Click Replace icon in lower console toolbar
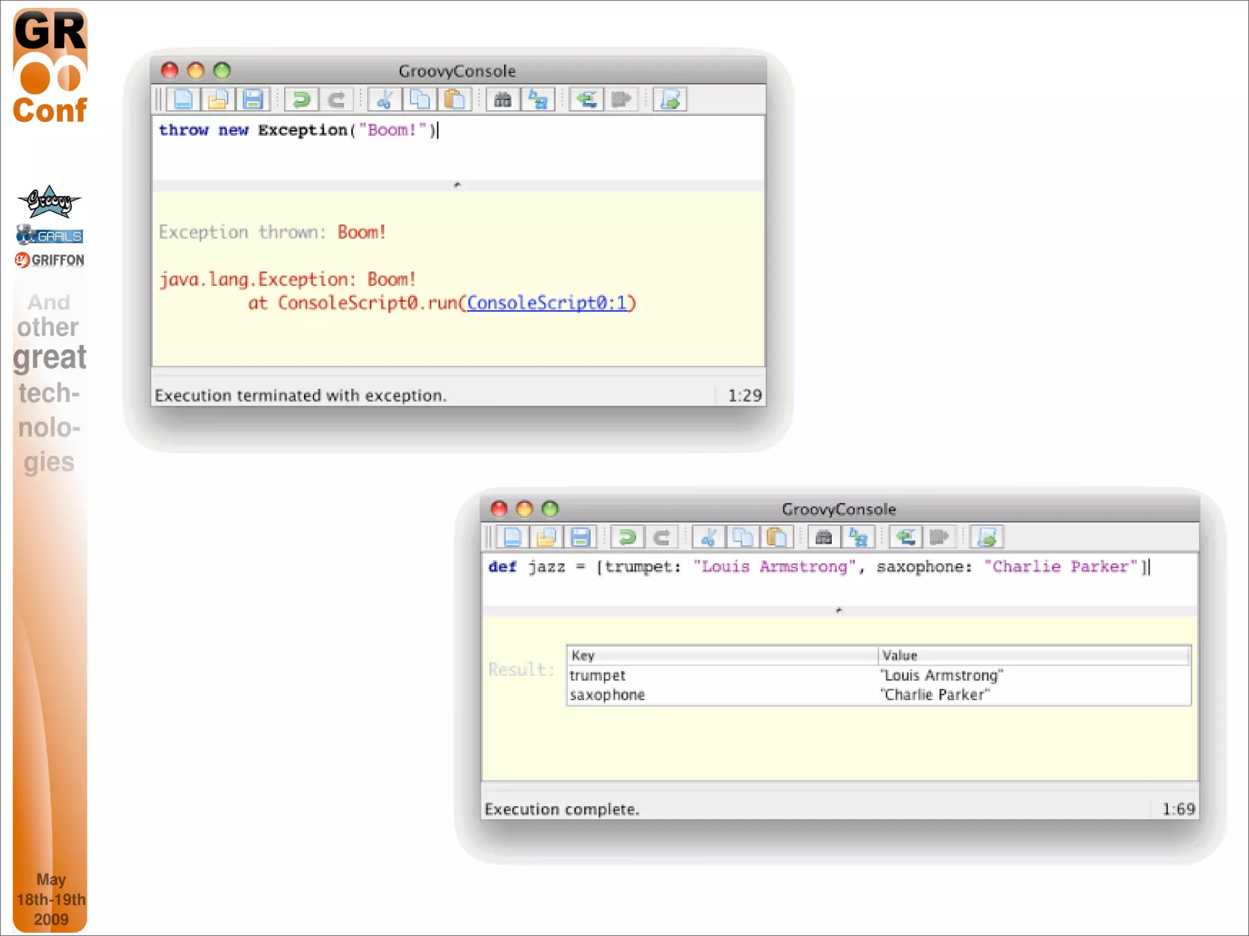The height and width of the screenshot is (936, 1249). 859,537
